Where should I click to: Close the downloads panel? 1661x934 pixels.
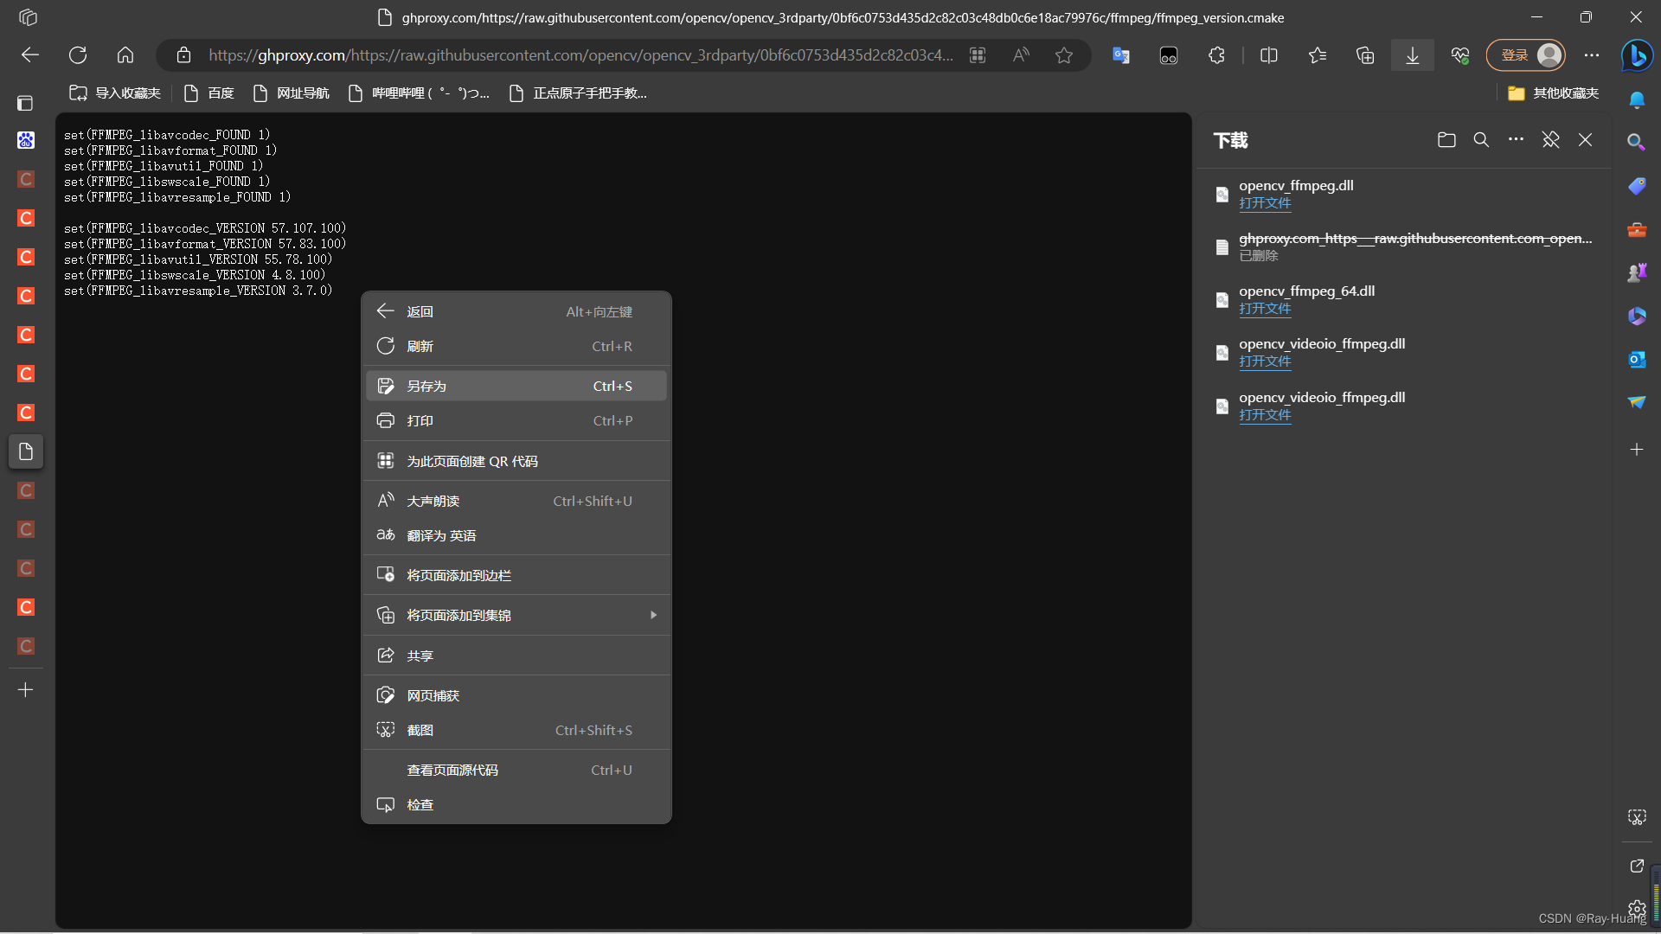click(1585, 140)
